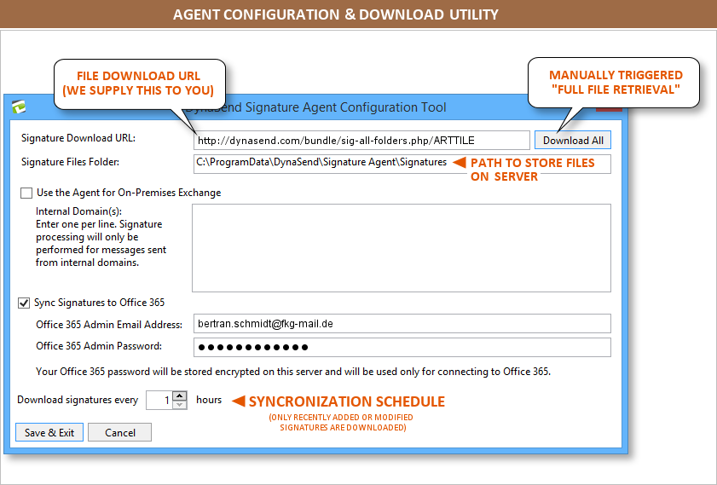The width and height of the screenshot is (717, 485).
Task: Click the 'Signature Files Folder:' label
Action: (x=70, y=162)
